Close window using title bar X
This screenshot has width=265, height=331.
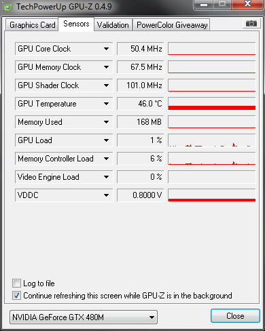[247, 4]
